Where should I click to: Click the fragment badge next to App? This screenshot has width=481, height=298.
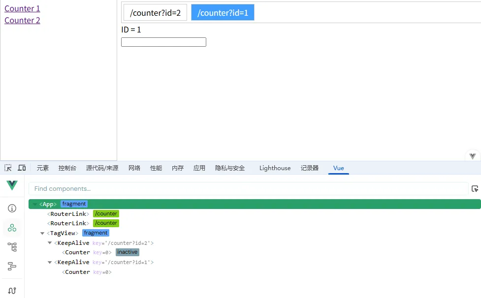coord(74,204)
